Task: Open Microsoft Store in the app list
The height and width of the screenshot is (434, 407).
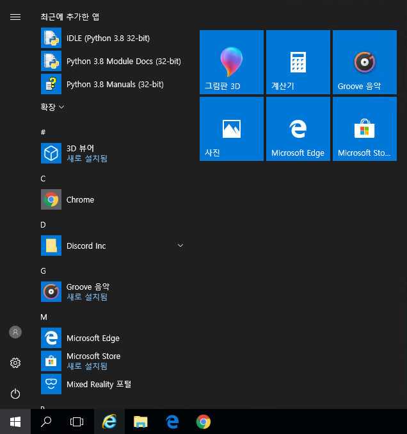Action: 113,361
